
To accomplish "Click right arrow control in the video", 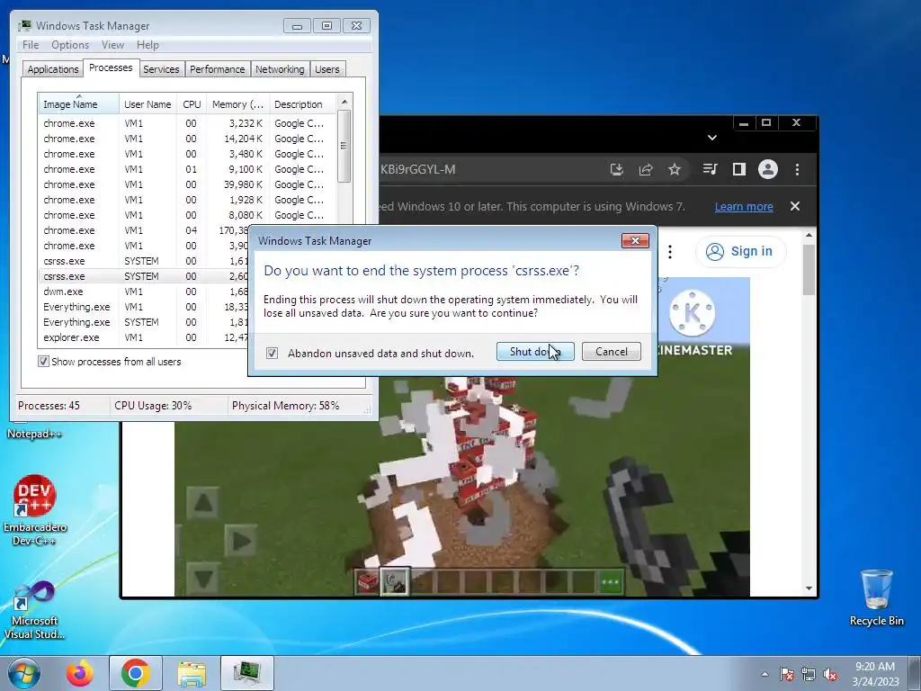I will (241, 541).
